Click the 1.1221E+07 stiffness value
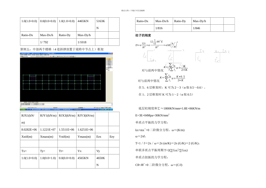 pyautogui.click(x=48, y=130)
